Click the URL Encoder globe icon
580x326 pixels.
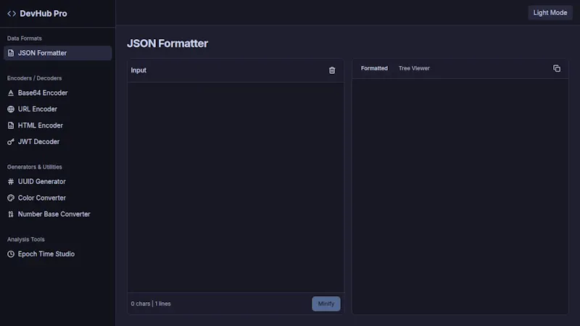(11, 109)
